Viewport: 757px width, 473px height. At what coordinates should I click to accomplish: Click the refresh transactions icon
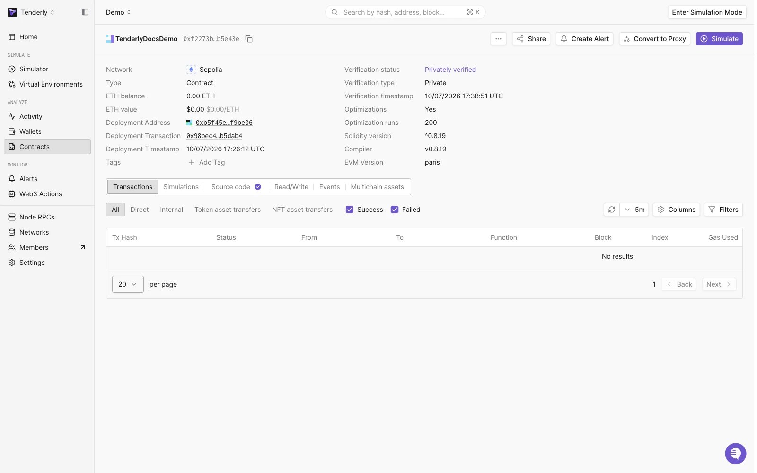[611, 210]
